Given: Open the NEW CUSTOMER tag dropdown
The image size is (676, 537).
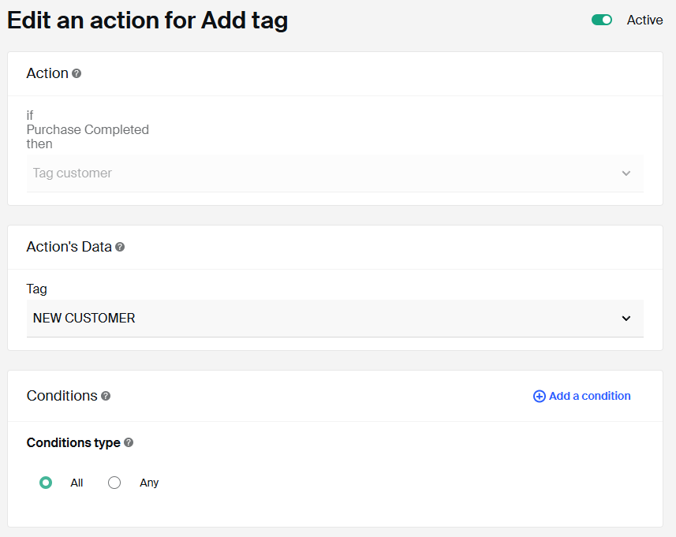Looking at the screenshot, I should pyautogui.click(x=335, y=319).
